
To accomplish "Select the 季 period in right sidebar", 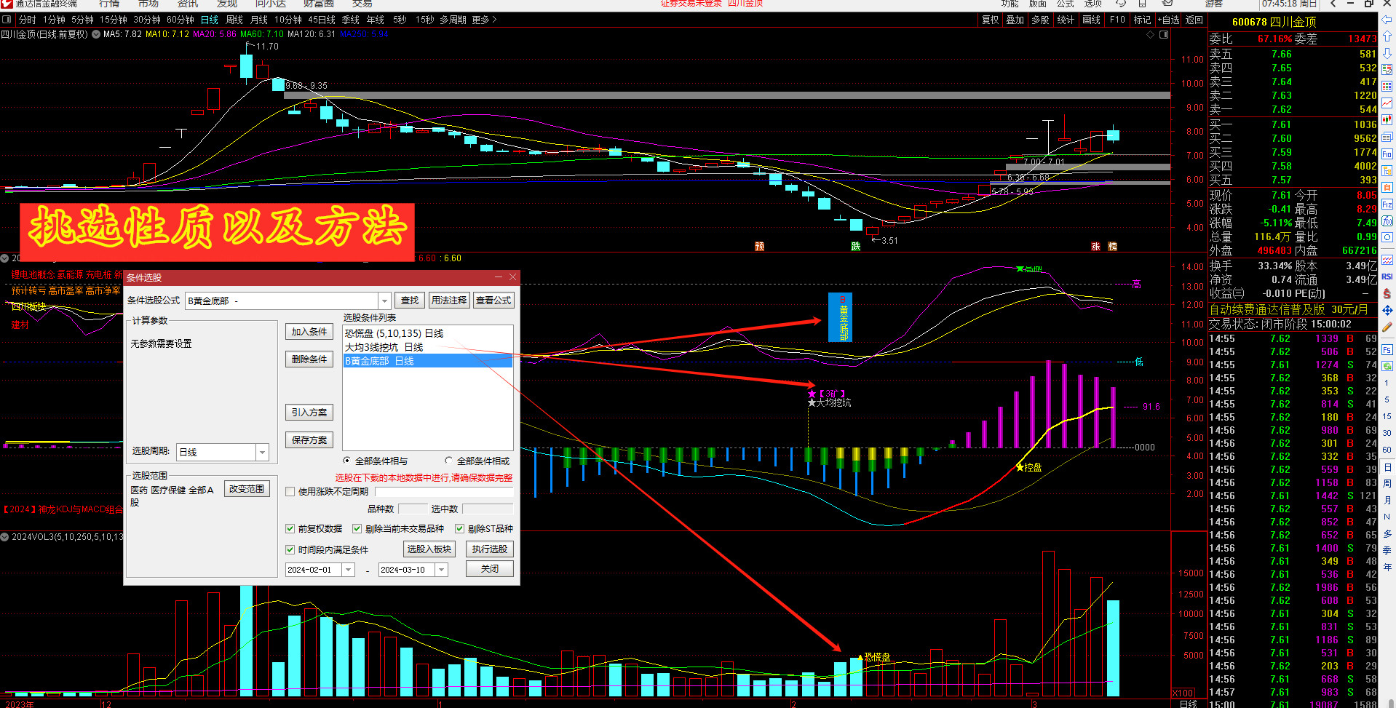I will [x=1387, y=551].
